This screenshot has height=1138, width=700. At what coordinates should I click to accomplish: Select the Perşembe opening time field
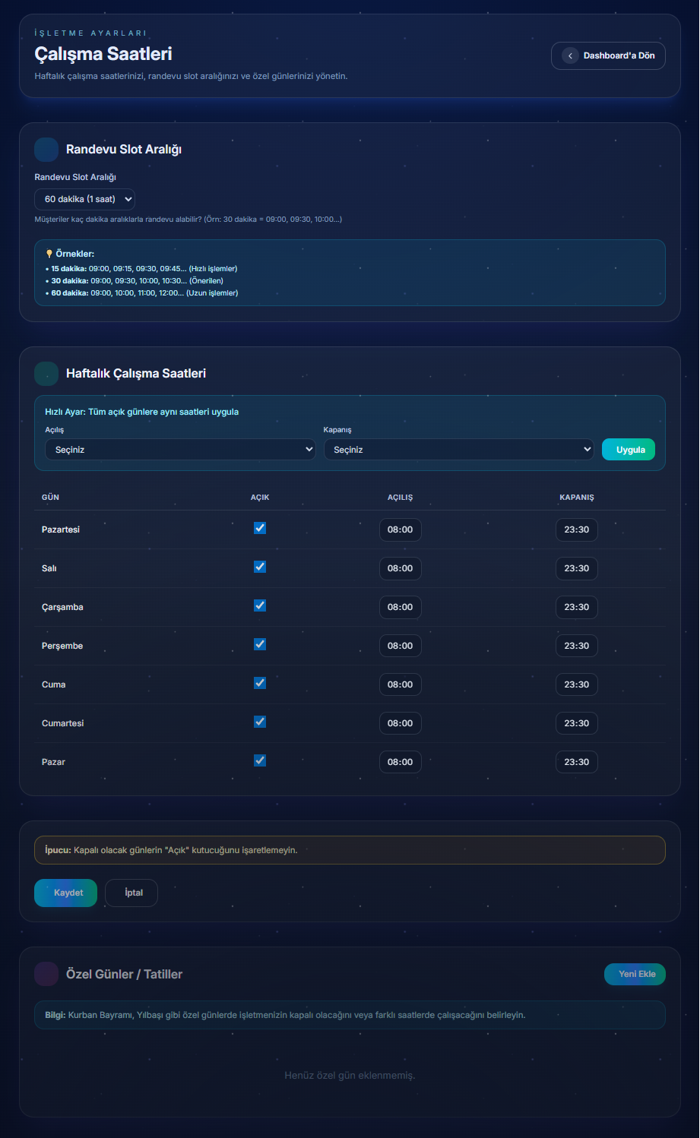[x=400, y=646]
